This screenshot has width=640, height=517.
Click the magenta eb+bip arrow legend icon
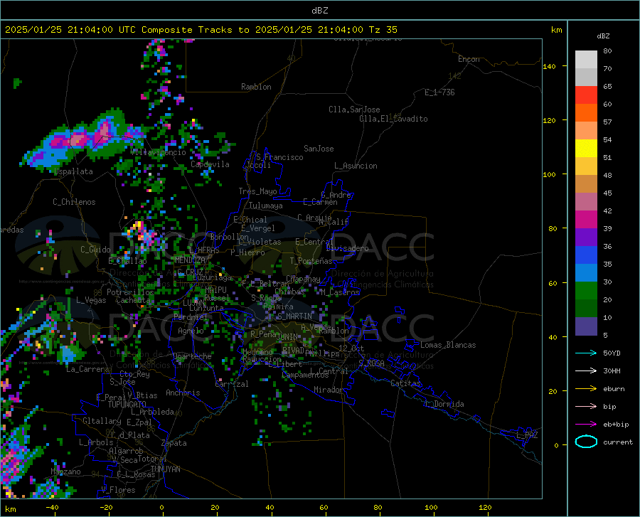[x=586, y=424]
